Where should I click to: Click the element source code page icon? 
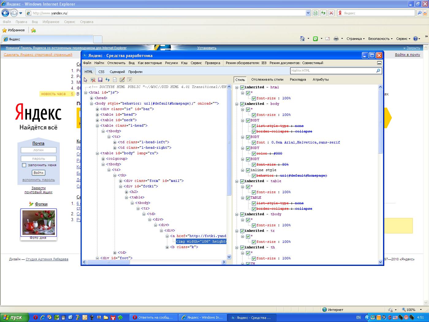[115, 80]
